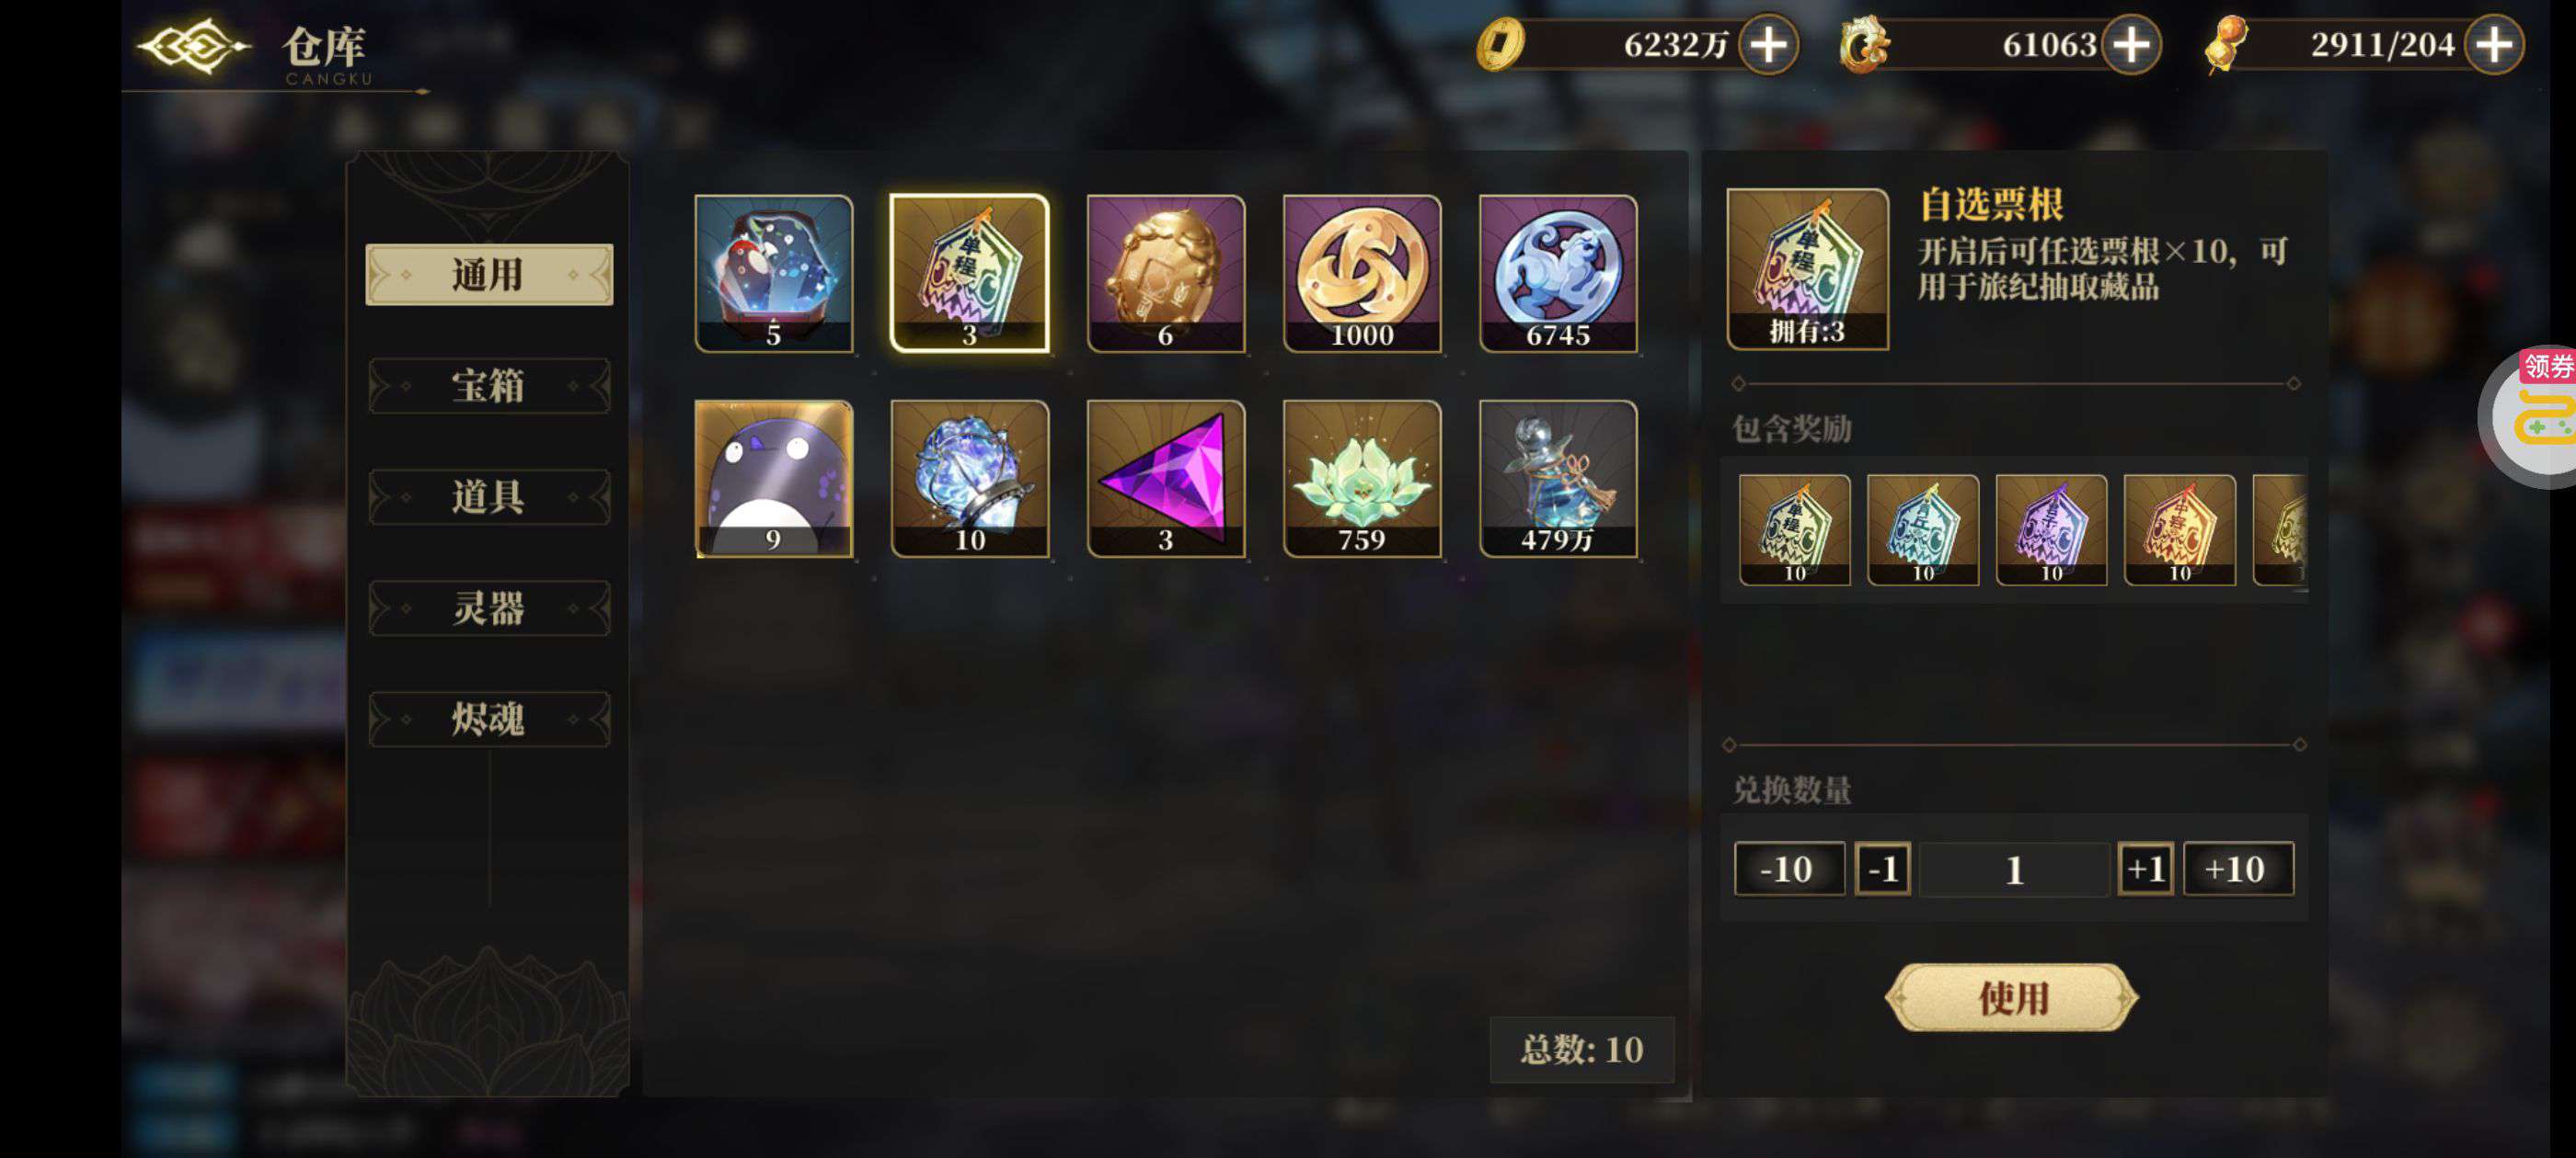This screenshot has width=2576, height=1158.
Task: Open the 宝箱 category tab
Action: (x=489, y=386)
